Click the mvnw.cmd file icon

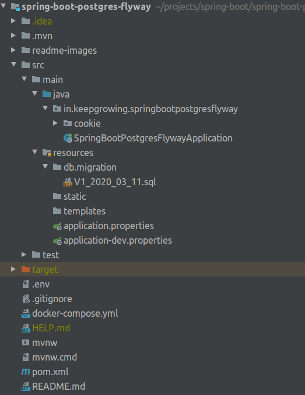tap(26, 357)
